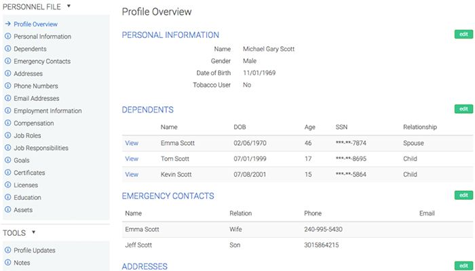Click the Spouse relationship cell
The height and width of the screenshot is (271, 475).
pyautogui.click(x=413, y=143)
